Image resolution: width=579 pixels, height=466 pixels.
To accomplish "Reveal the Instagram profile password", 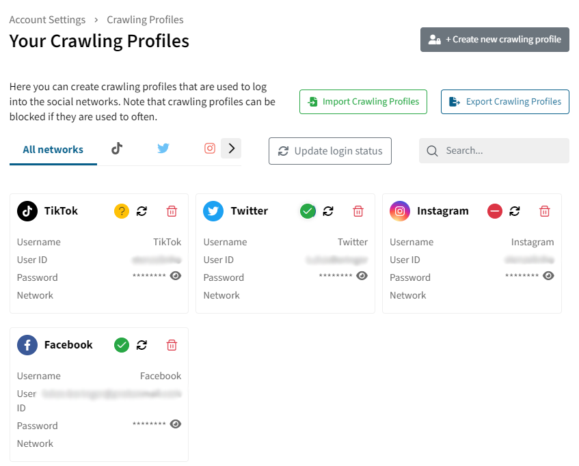I will [548, 275].
